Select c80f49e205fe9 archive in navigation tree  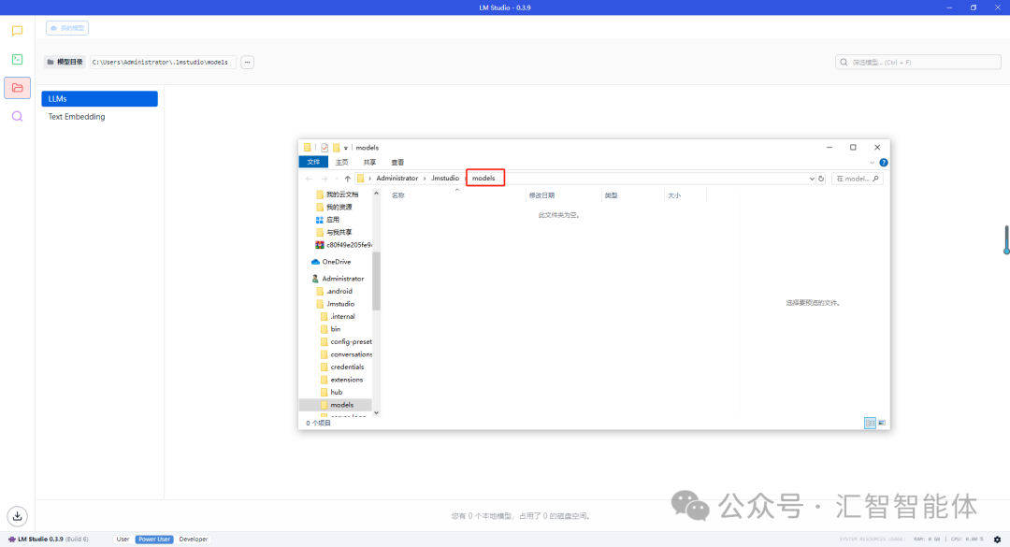click(x=343, y=246)
